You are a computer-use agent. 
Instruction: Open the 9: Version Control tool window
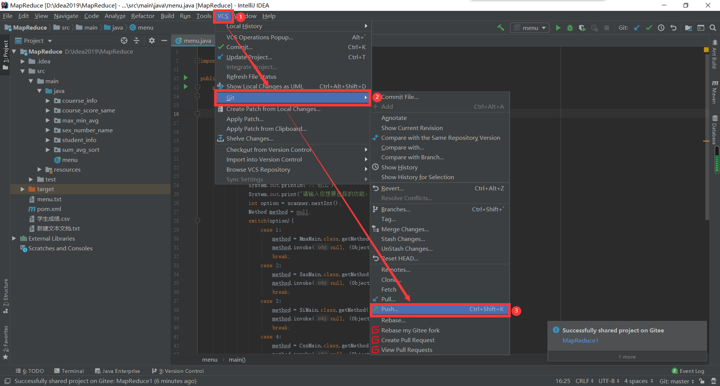178,371
